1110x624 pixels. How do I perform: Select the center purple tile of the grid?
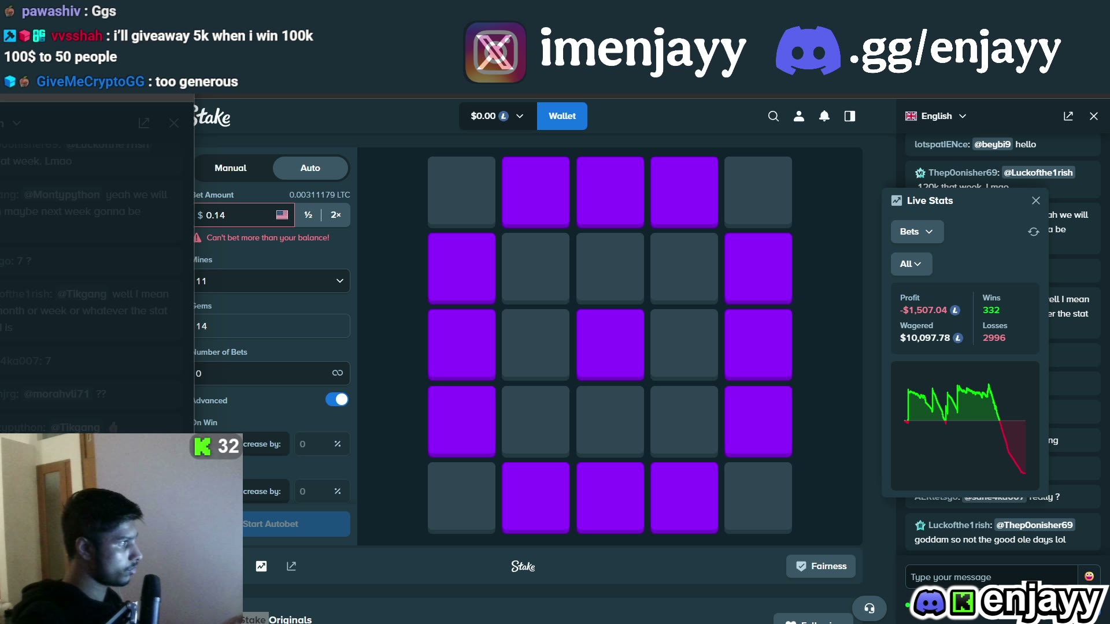pos(610,344)
